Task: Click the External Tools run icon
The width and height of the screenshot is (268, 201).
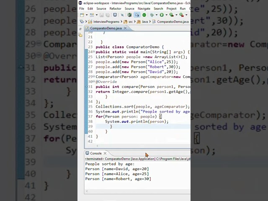Action: tap(181, 15)
